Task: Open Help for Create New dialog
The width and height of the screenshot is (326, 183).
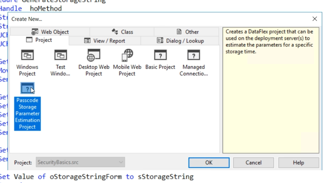Action: tap(298, 163)
